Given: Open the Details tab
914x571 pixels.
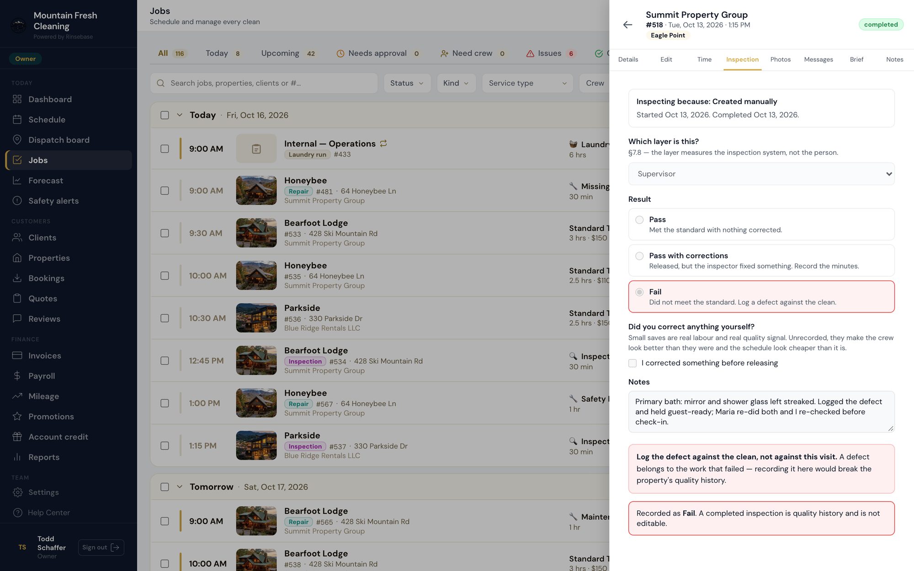Looking at the screenshot, I should tap(628, 59).
